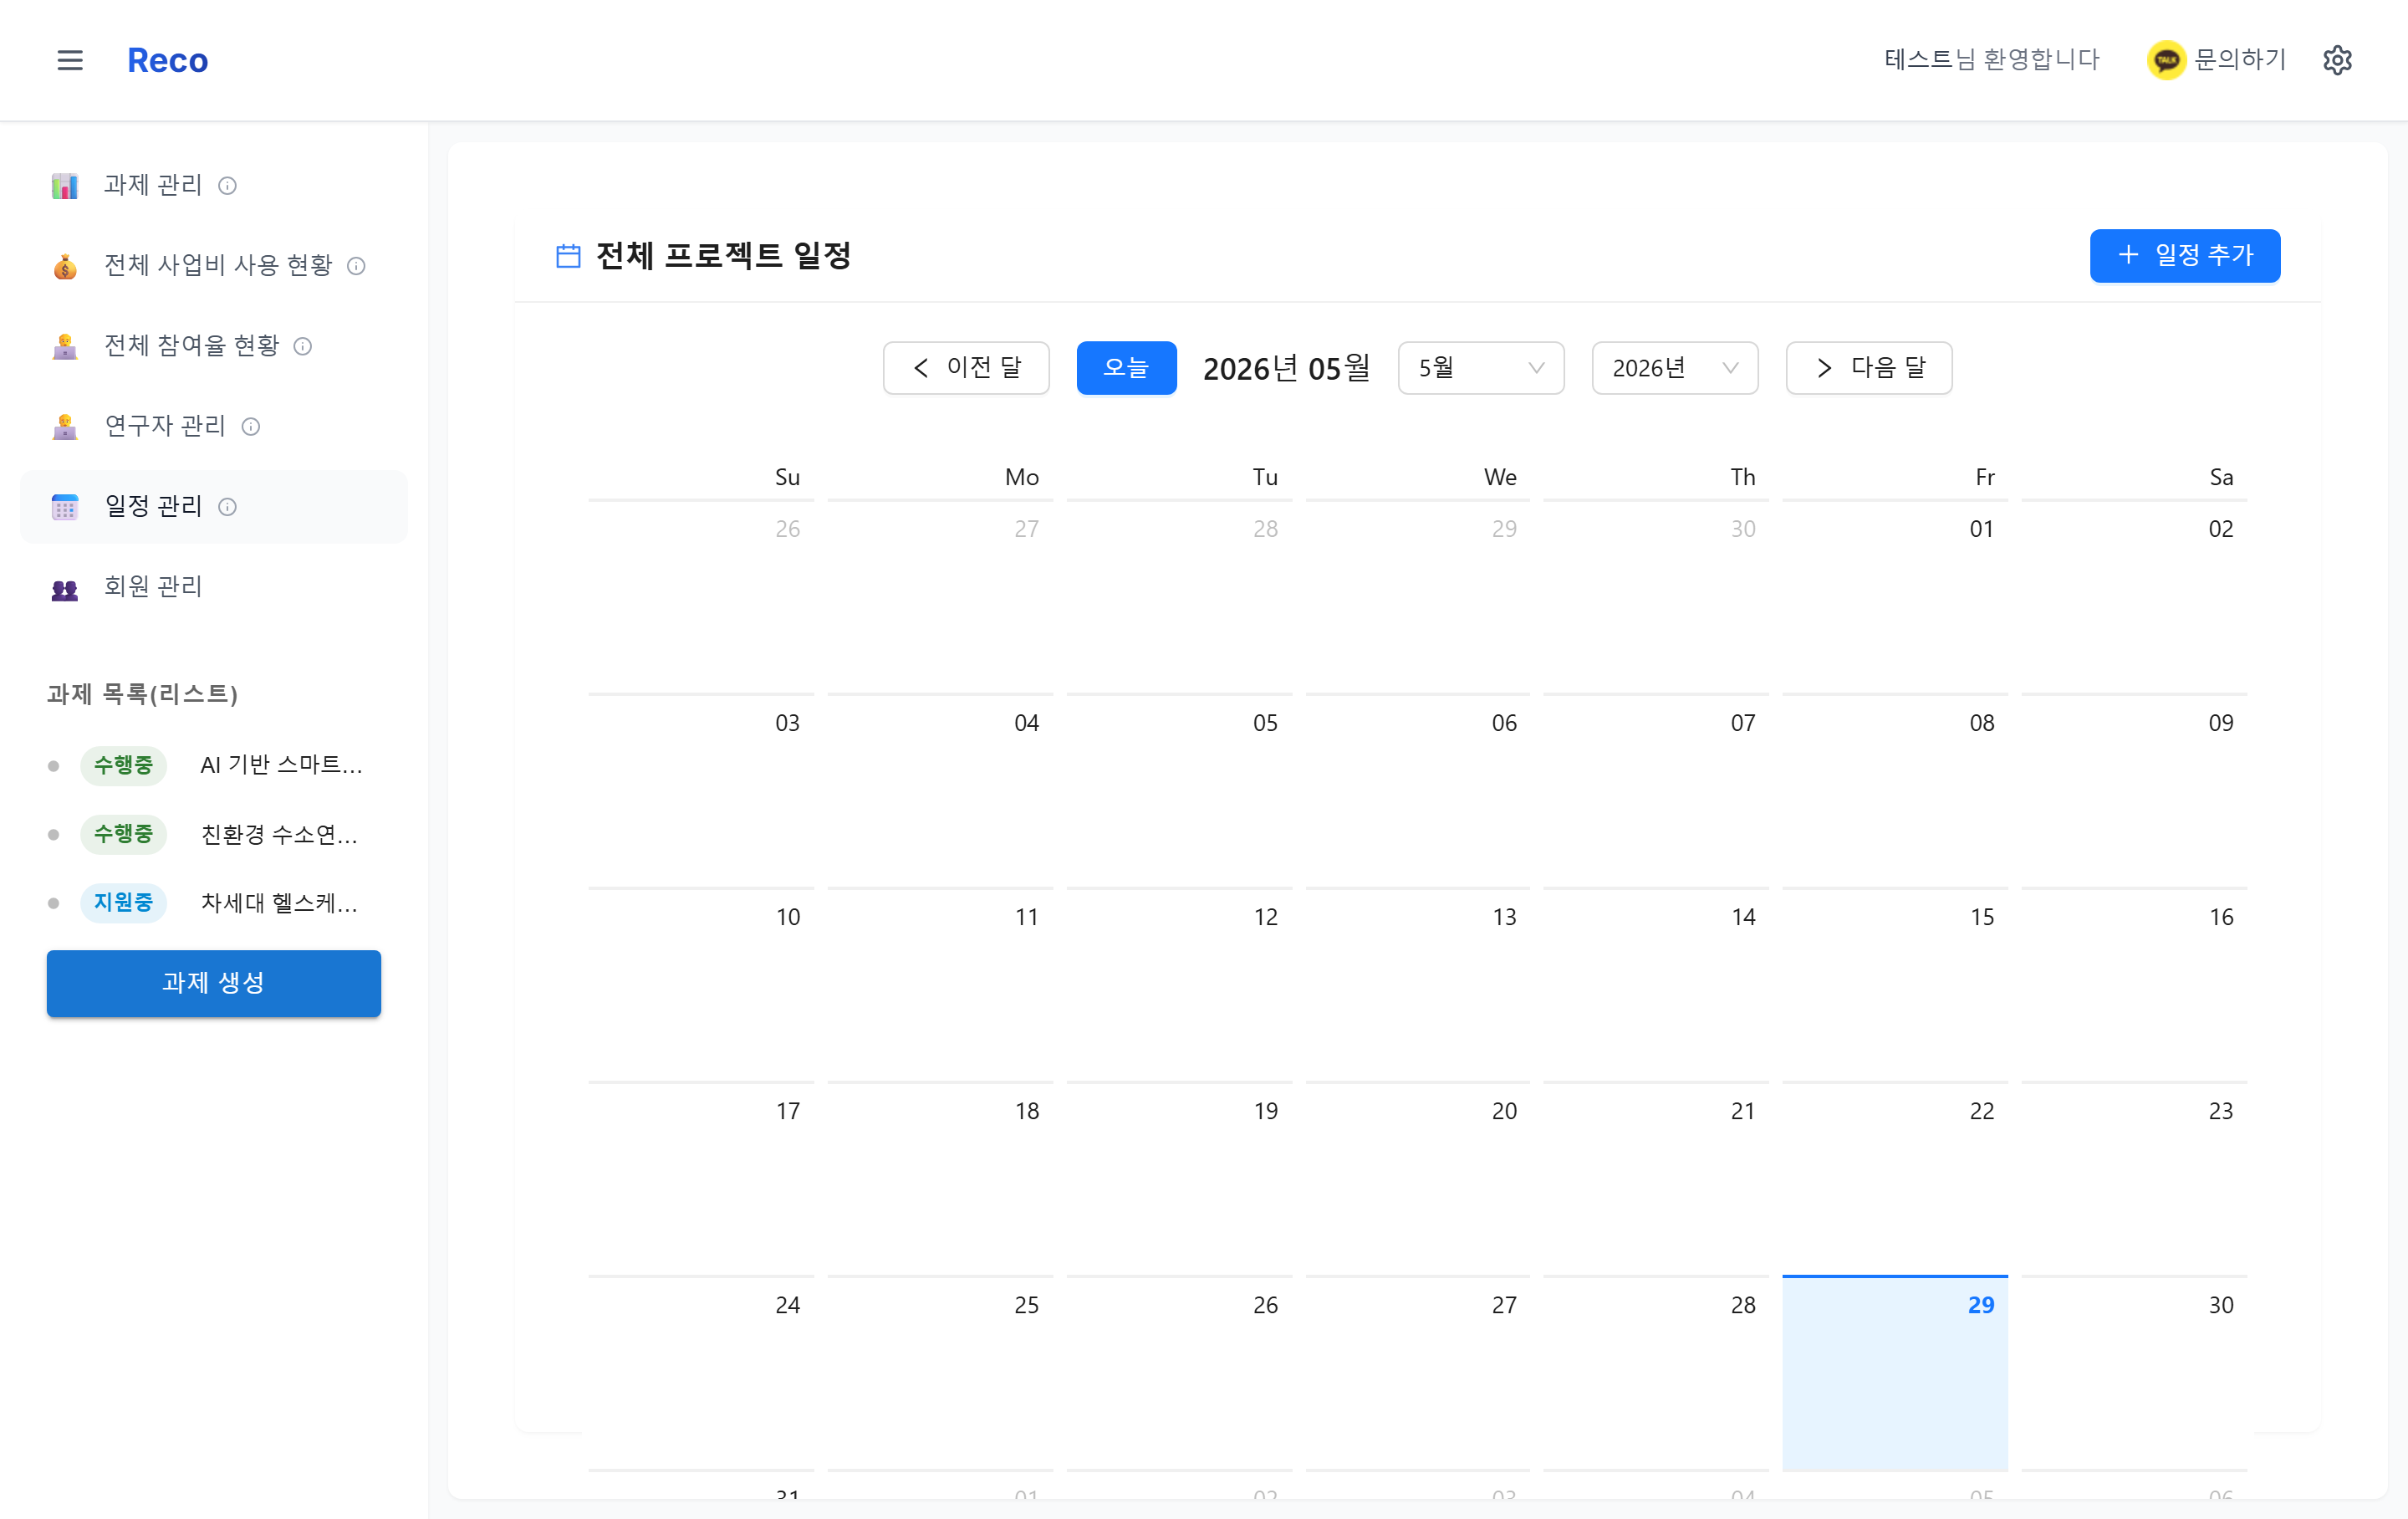
Task: Select May 23 calendar cell
Action: pos(2134,1178)
